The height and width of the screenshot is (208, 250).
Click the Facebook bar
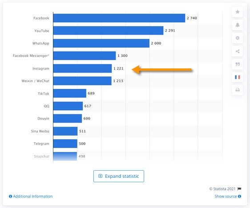[x=119, y=18]
